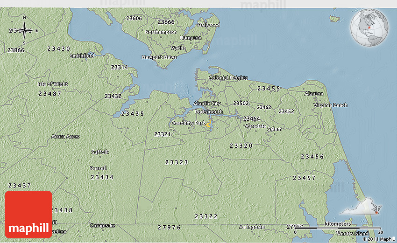The width and height of the screenshot is (397, 243).
Task: Select the Newport News label
Action: [159, 57]
